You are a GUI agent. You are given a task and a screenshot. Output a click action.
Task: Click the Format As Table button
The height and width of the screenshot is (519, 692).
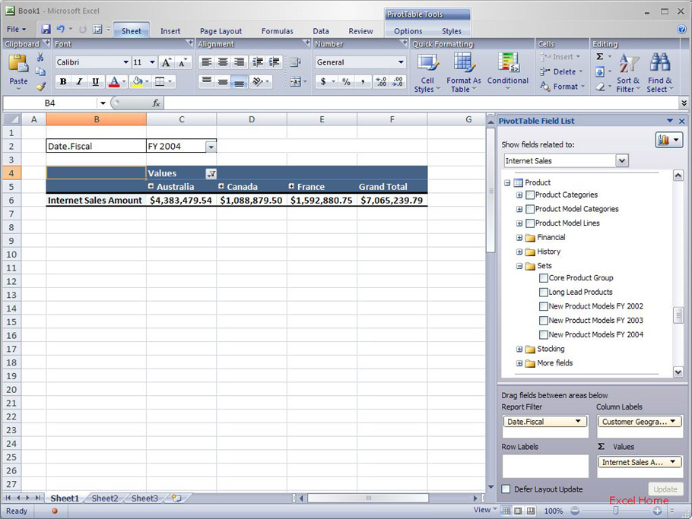463,73
